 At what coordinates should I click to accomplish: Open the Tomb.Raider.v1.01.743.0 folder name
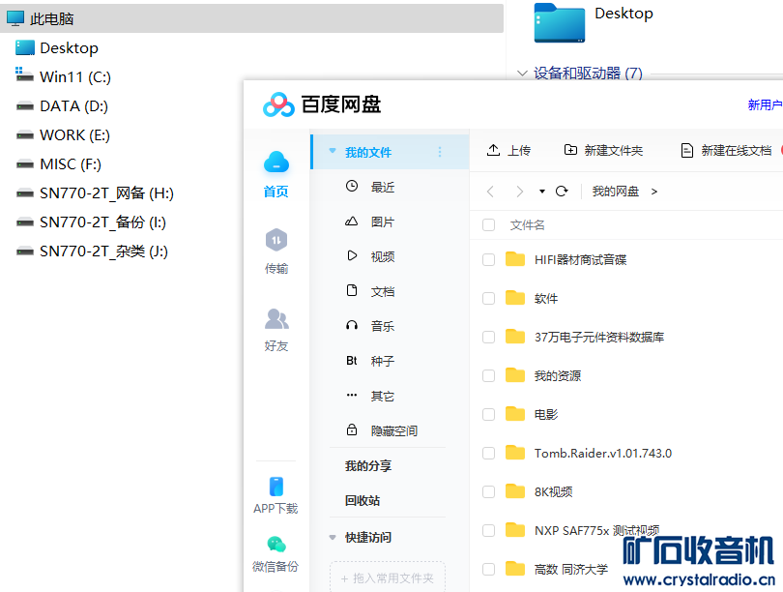(x=603, y=453)
